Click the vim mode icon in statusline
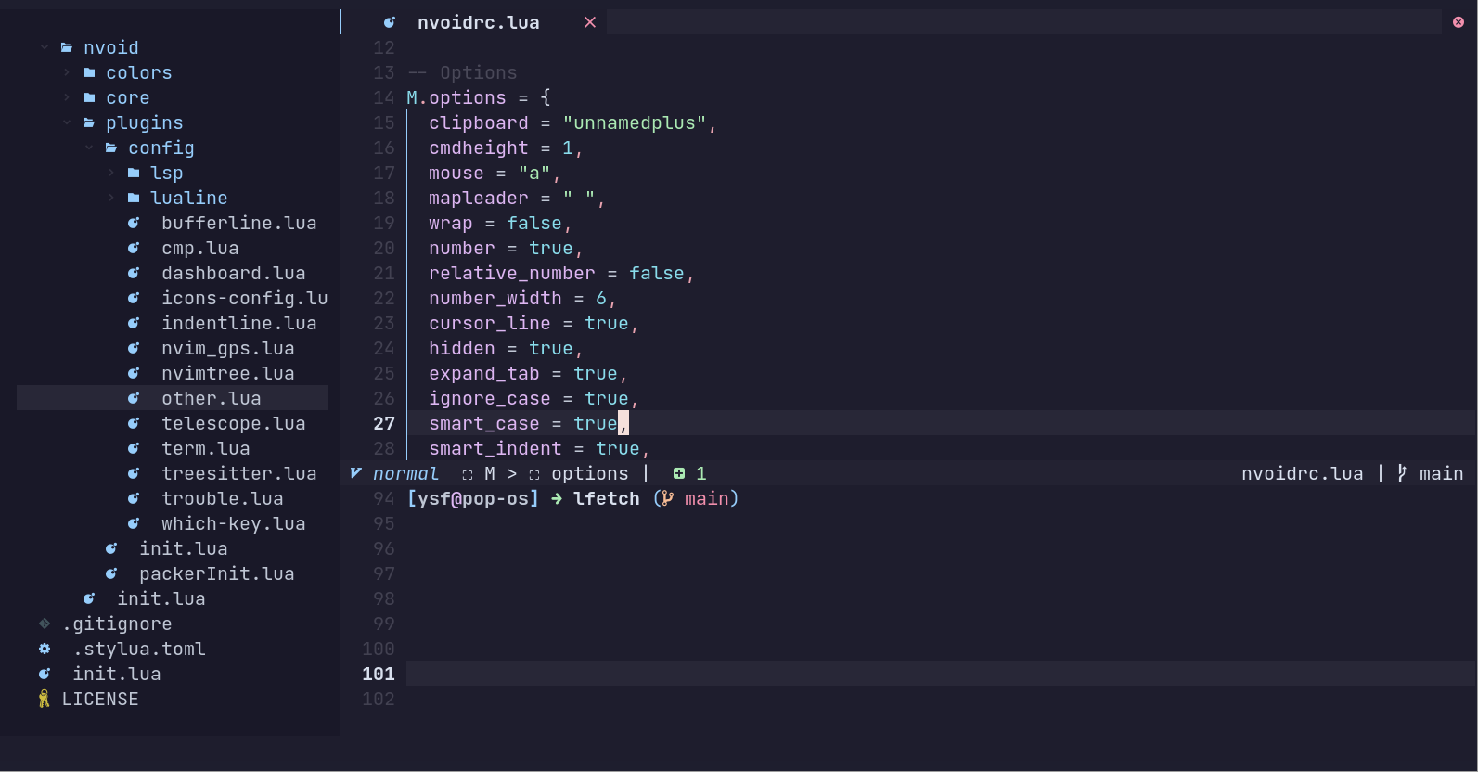1478x772 pixels. [355, 473]
